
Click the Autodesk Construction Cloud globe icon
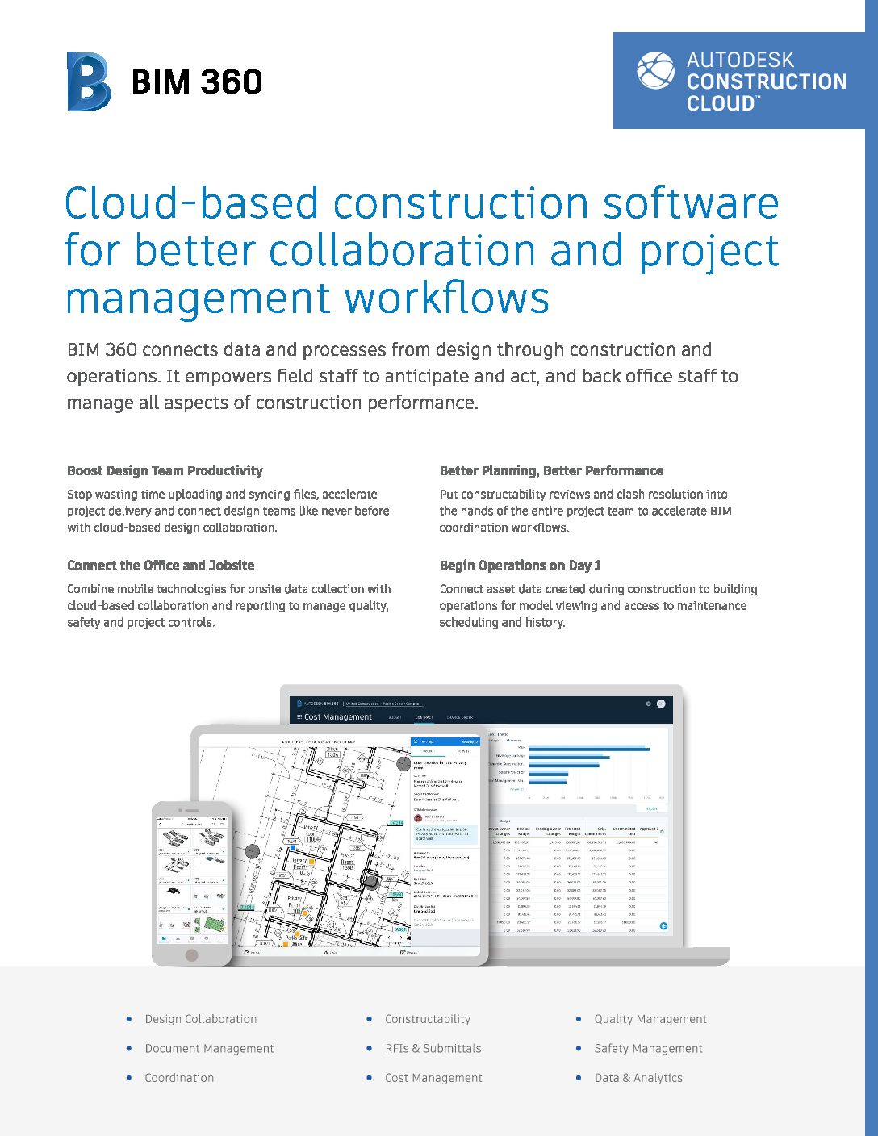tap(654, 71)
